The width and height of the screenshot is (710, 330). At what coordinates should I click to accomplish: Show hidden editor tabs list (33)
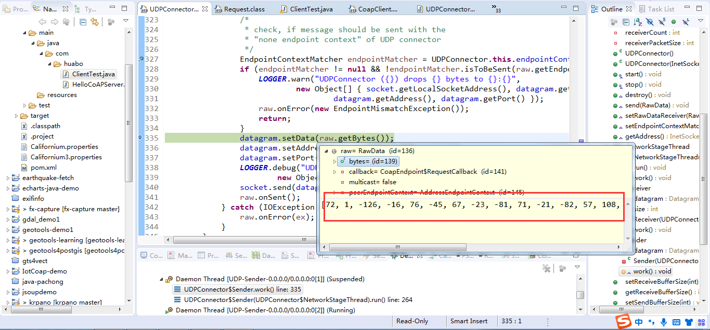point(496,8)
